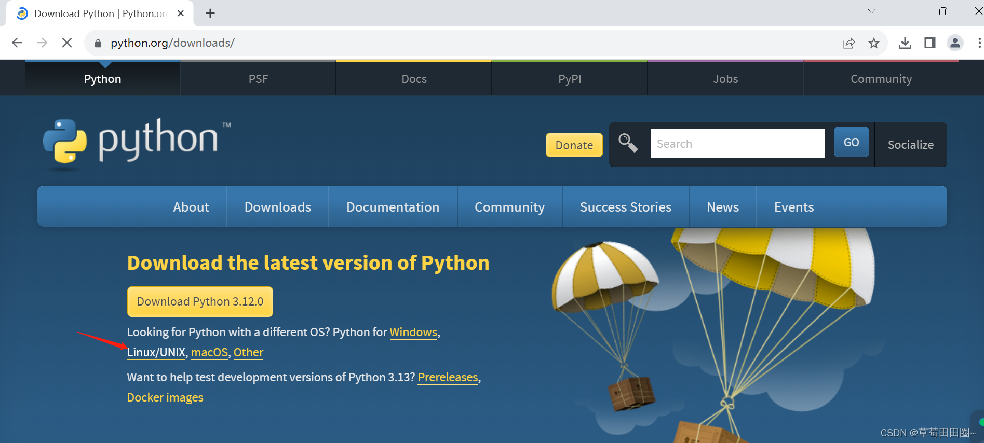This screenshot has height=443, width=984.
Task: Open the PyPI top-bar tab
Action: tap(570, 79)
